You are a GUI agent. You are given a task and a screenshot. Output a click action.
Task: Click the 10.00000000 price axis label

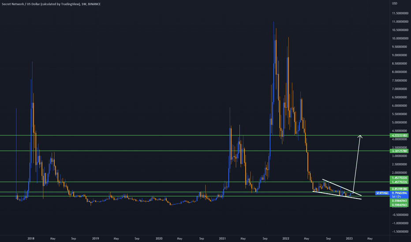coord(400,38)
